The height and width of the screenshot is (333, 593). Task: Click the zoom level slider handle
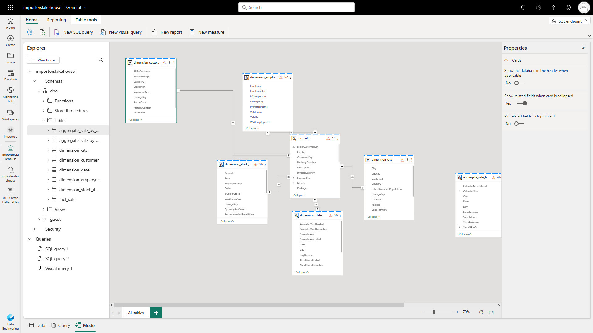(x=434, y=312)
